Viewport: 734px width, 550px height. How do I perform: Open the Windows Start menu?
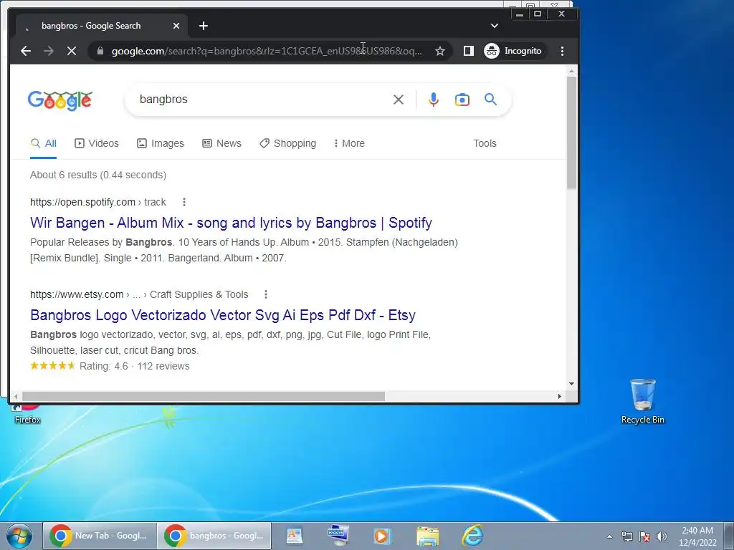(x=19, y=536)
